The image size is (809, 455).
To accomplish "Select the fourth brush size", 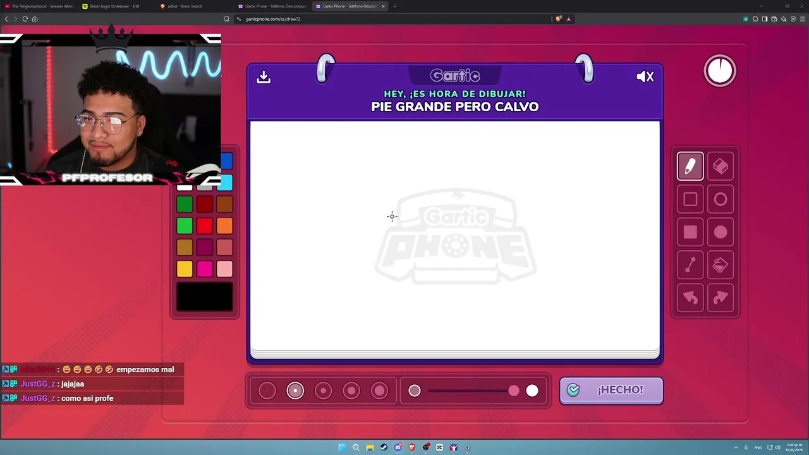I will pyautogui.click(x=351, y=391).
